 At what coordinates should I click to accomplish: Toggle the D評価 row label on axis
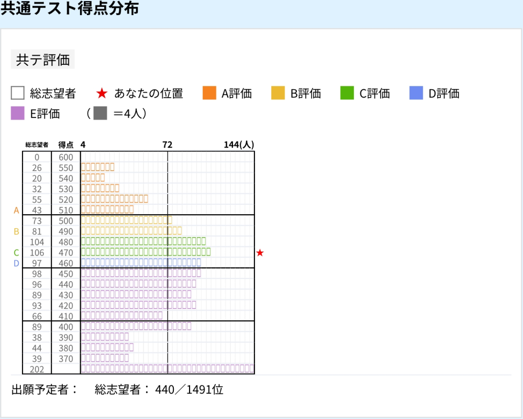pos(15,263)
